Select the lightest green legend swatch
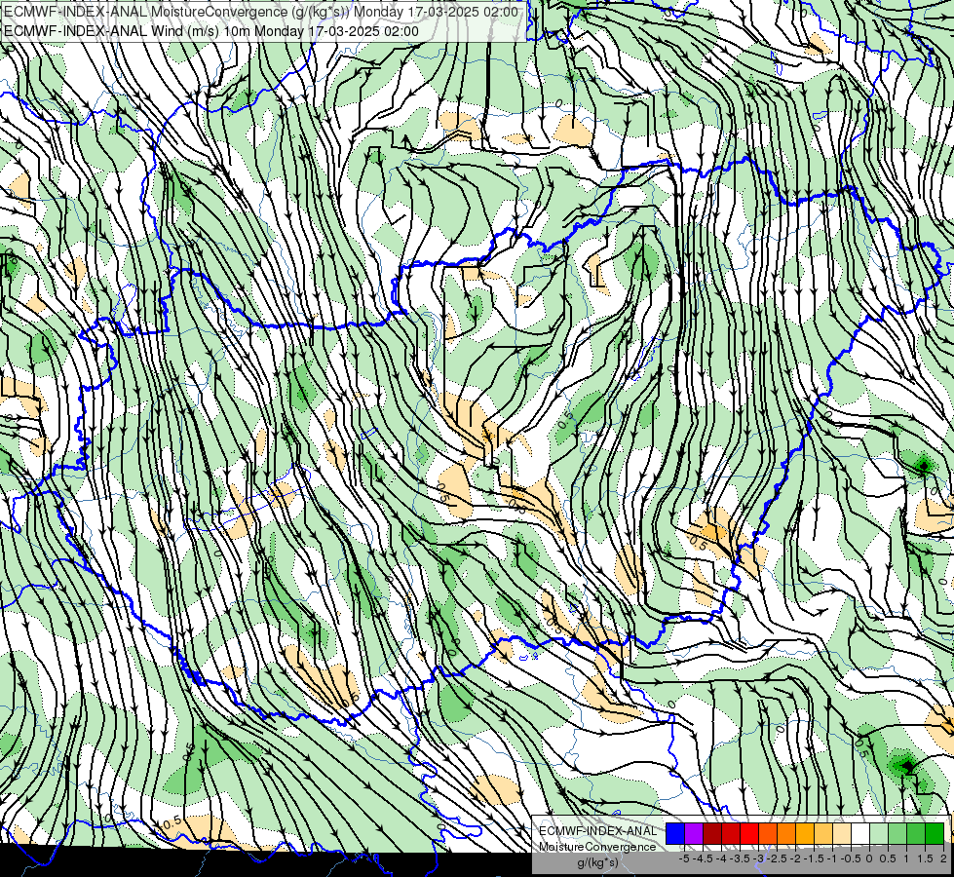This screenshot has height=877, width=954. click(879, 833)
